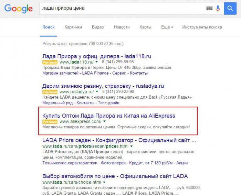Click the phone number 8 (341) 290-23-90
Viewport: 241px width, 195px height.
[118, 92]
